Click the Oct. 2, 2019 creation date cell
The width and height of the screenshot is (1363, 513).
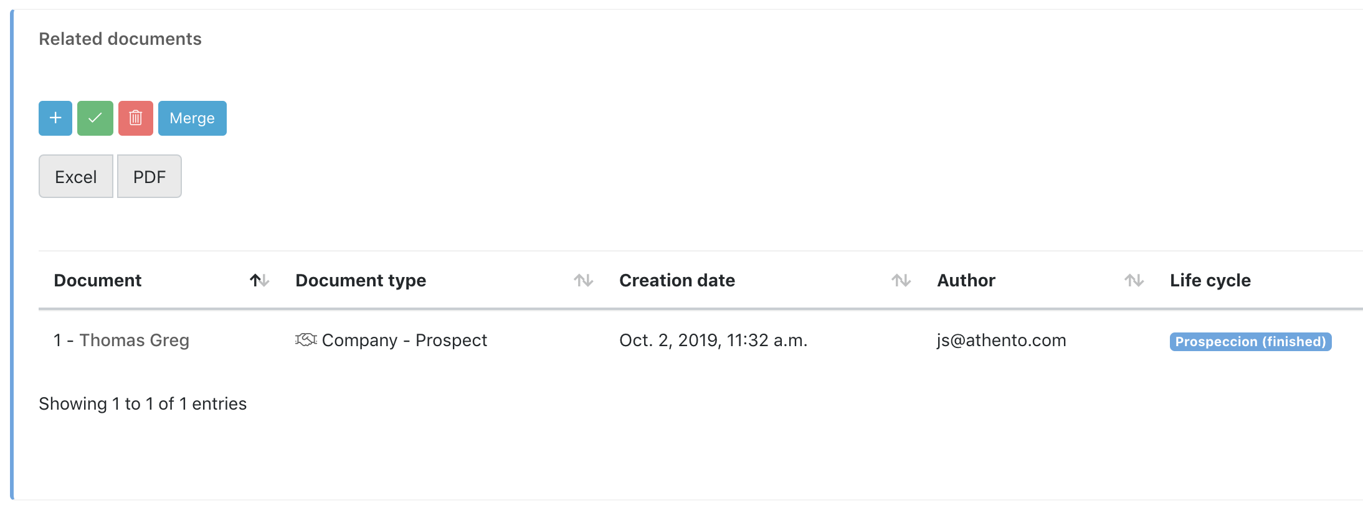(x=713, y=341)
